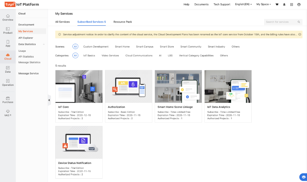Open the Overview sidebar section
Screen dimensions: 307x182
pos(8,17)
